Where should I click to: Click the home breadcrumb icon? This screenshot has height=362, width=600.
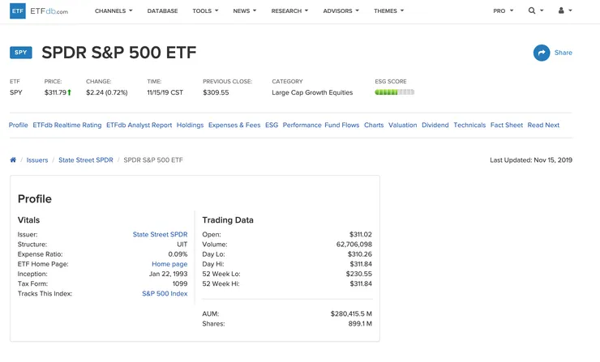[13, 160]
